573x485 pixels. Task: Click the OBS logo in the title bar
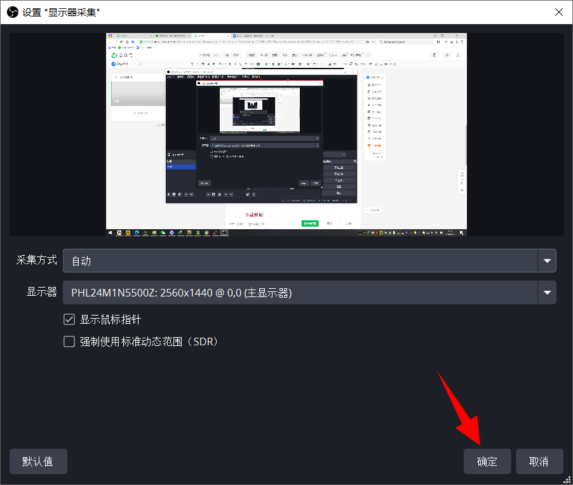pos(12,12)
